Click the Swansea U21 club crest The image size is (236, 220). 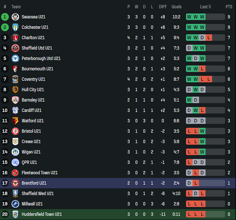[x=15, y=17]
